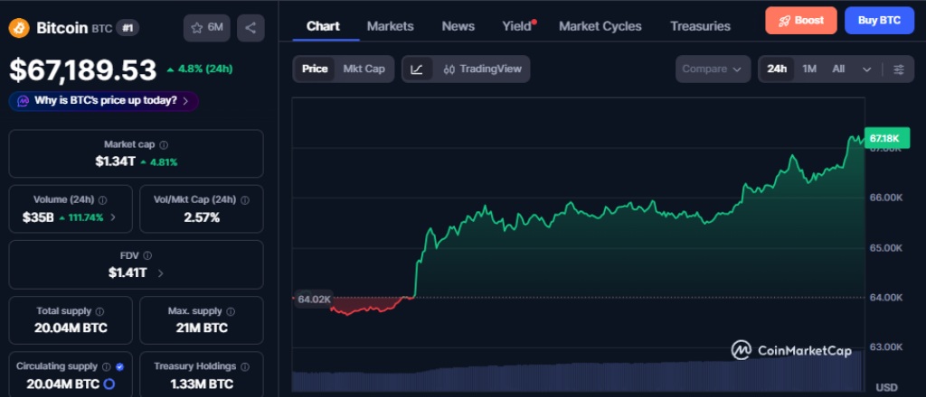The image size is (926, 397).
Task: Click rocket icon on Boost button
Action: click(784, 21)
